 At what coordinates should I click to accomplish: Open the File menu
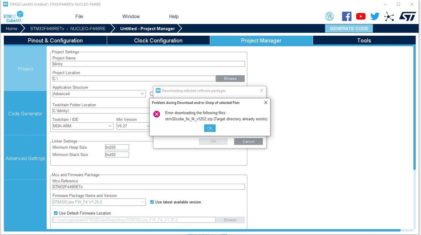(79, 17)
